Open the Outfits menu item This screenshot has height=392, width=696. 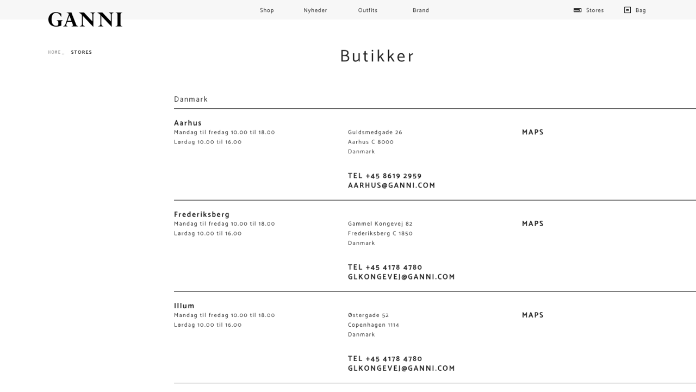click(368, 10)
